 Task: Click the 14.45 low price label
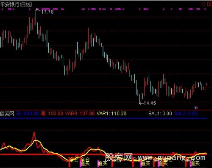[150, 103]
